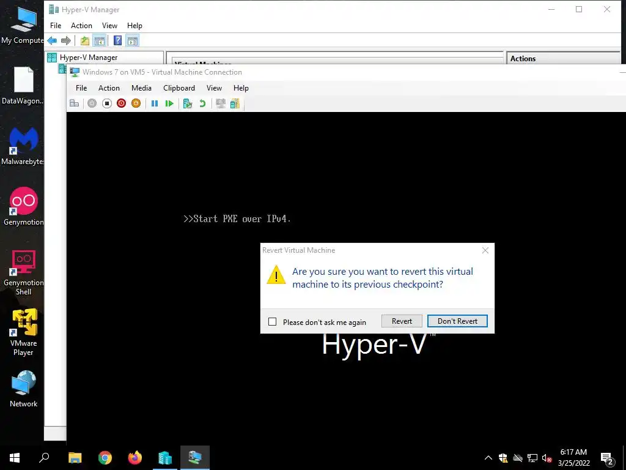Click the Up one level folder icon
The height and width of the screenshot is (470, 626).
pos(84,40)
